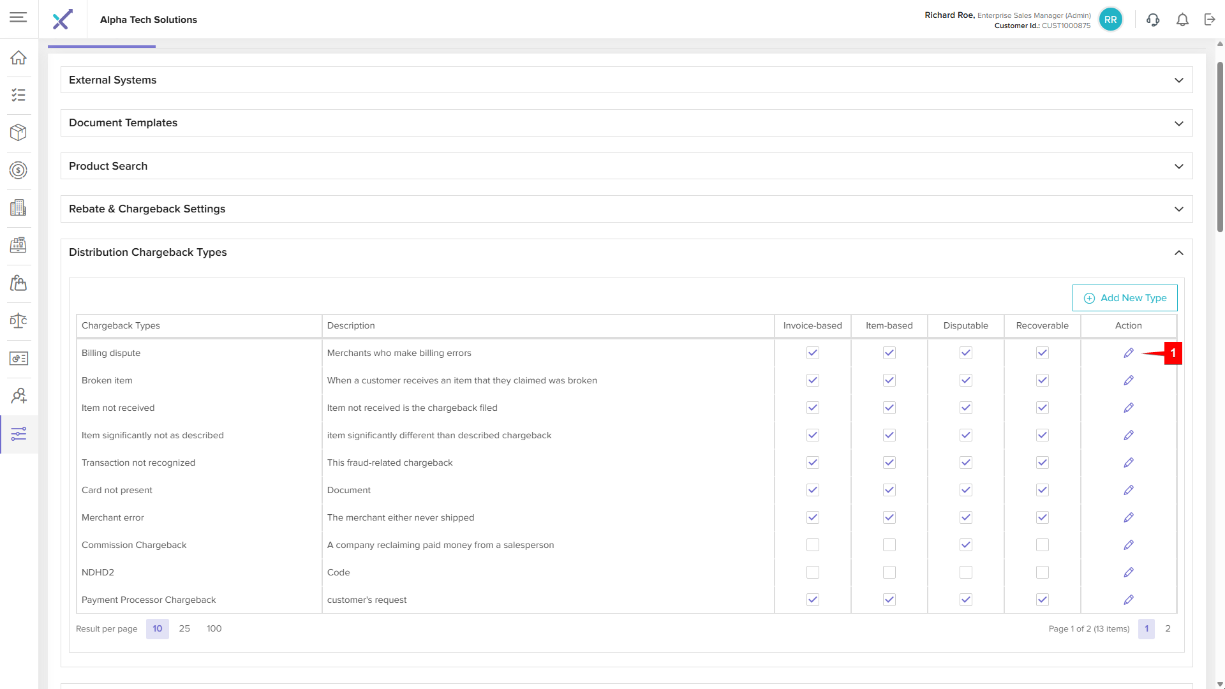Expand Rebate & Chargeback Settings section
This screenshot has height=689, width=1225.
(1178, 209)
